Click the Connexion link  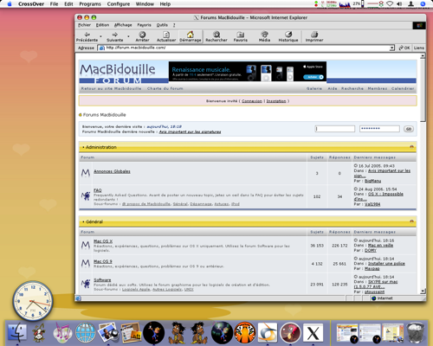point(252,101)
